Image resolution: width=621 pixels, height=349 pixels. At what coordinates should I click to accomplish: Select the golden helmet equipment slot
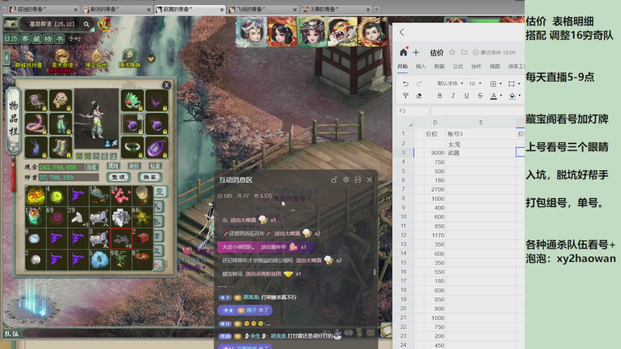pos(60,100)
